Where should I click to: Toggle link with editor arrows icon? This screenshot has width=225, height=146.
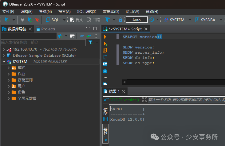89,36
